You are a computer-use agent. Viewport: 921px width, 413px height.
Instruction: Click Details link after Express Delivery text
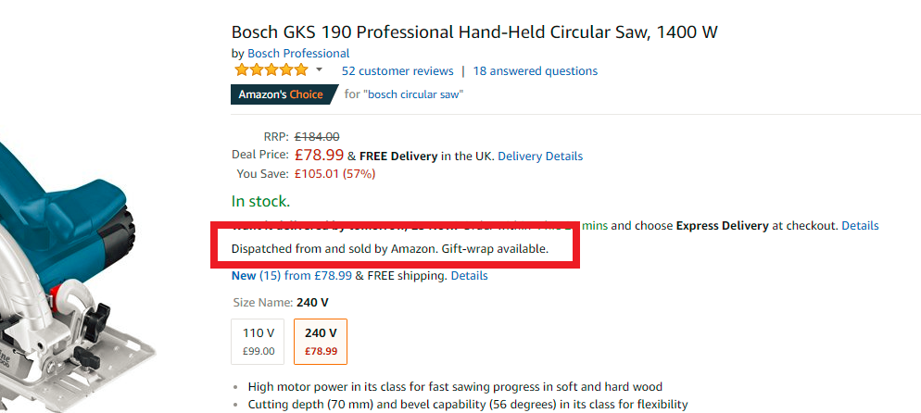click(x=860, y=225)
